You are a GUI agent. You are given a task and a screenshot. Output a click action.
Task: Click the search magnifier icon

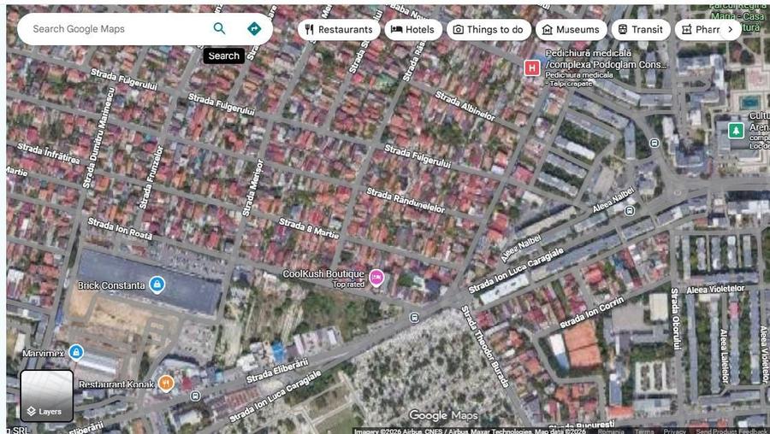point(220,29)
